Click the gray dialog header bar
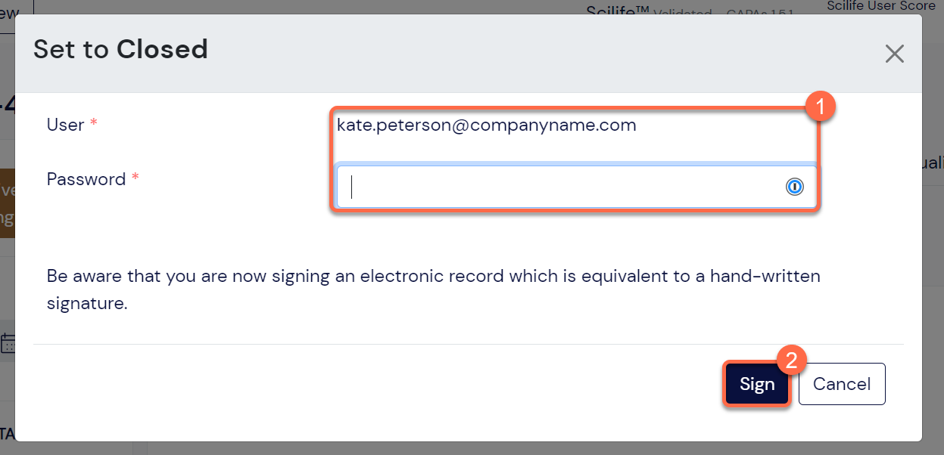The image size is (944, 455). click(469, 54)
